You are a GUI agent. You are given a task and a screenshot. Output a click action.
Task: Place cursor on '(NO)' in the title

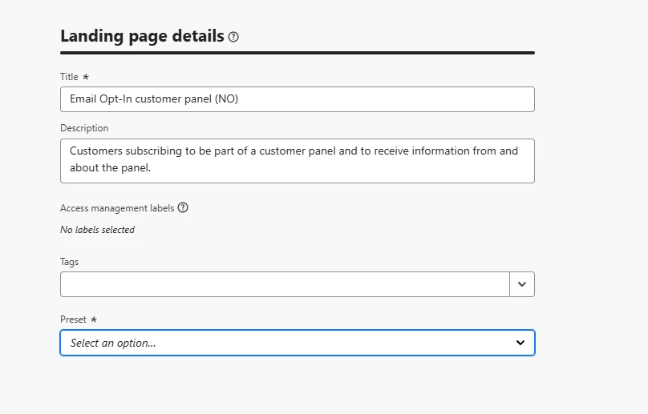pyautogui.click(x=226, y=98)
